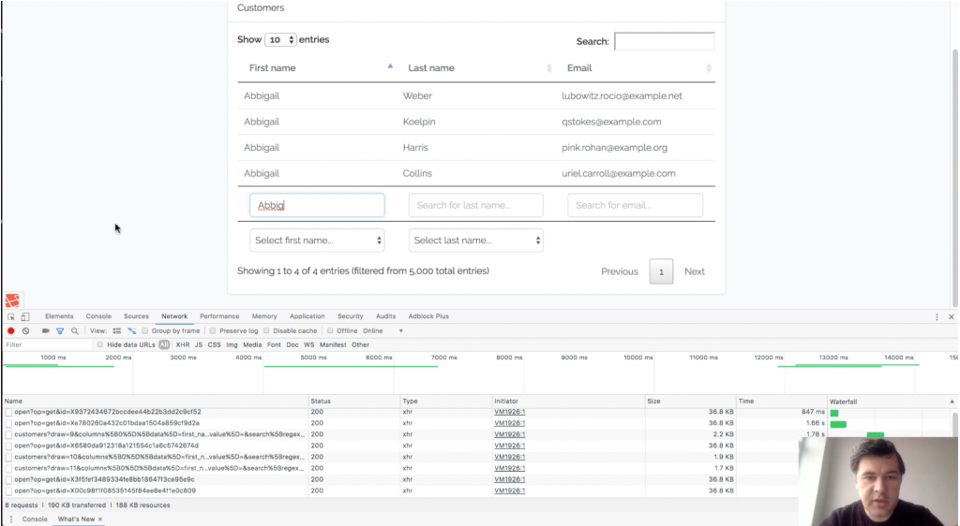This screenshot has width=960, height=526.
Task: Click the Search for last name field
Action: point(475,206)
